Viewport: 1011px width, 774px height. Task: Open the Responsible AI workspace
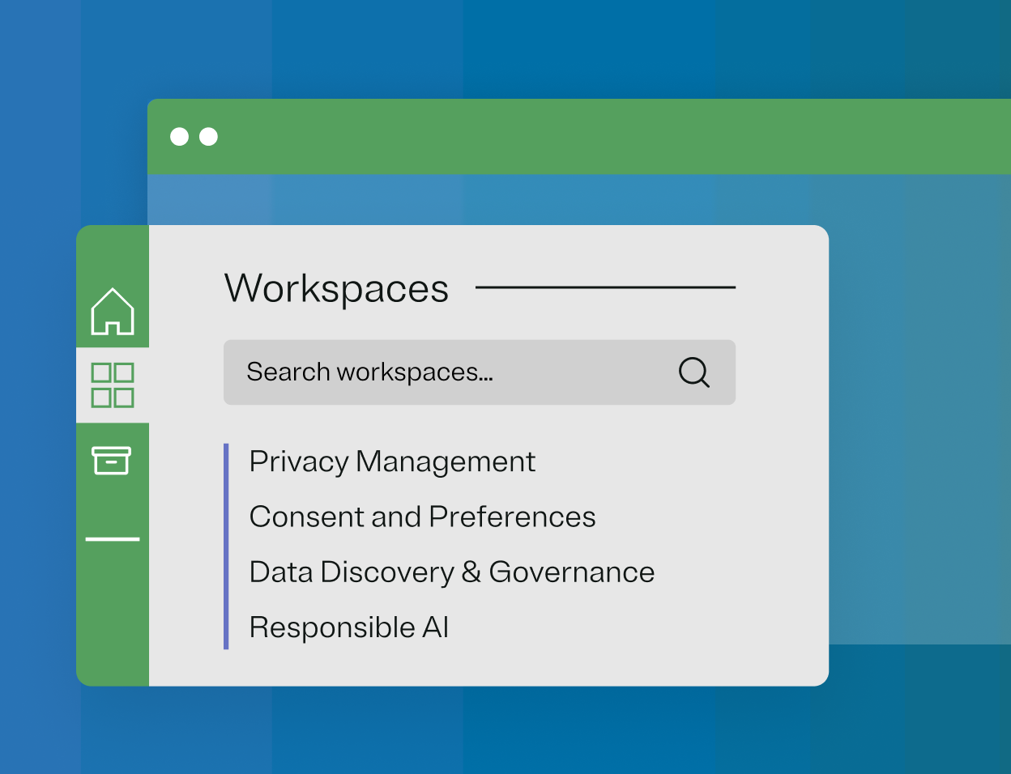point(348,627)
